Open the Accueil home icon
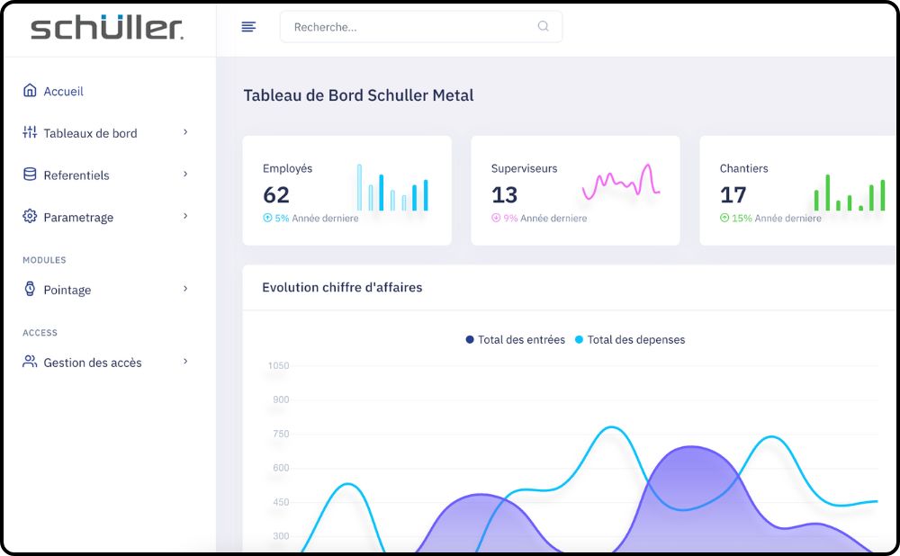 click(28, 91)
